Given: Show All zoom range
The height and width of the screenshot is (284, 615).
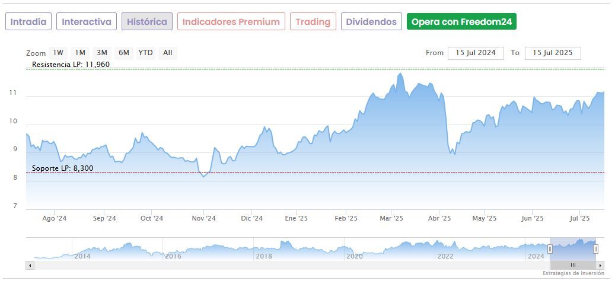Looking at the screenshot, I should point(168,53).
